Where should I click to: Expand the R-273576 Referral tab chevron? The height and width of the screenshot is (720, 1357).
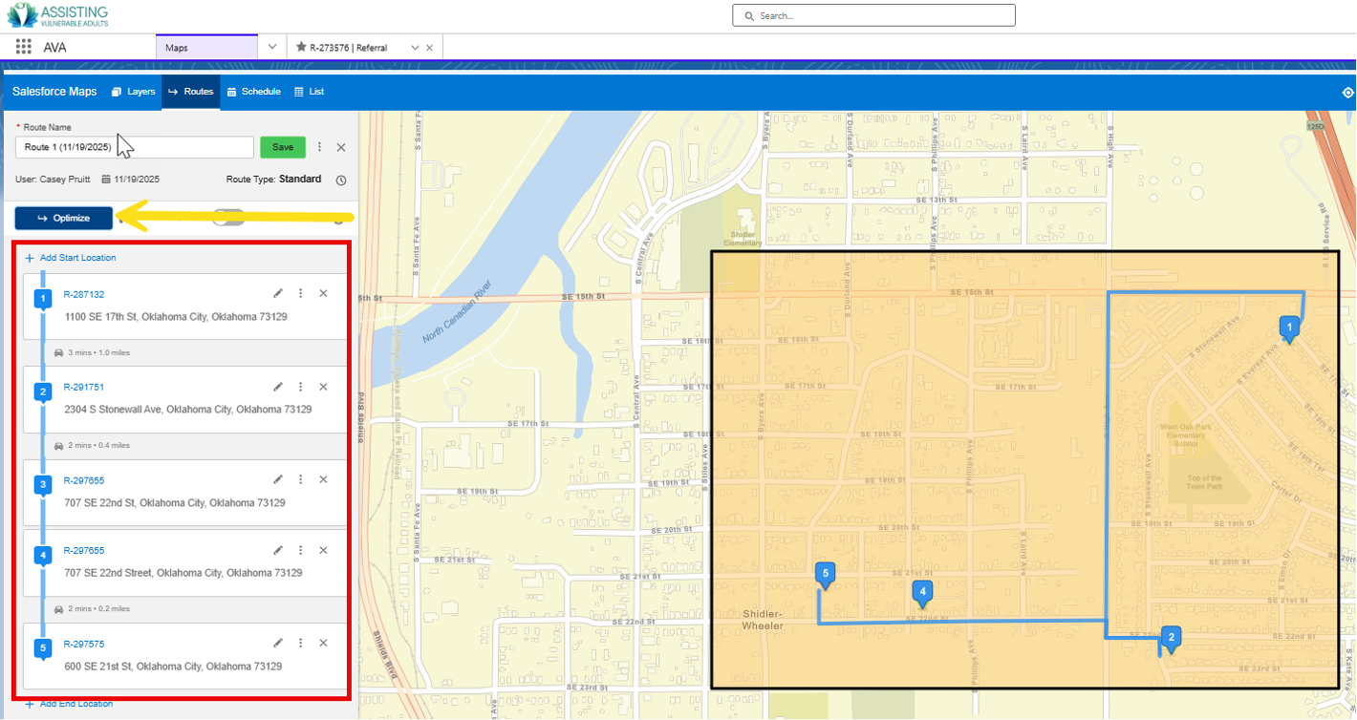pos(415,47)
